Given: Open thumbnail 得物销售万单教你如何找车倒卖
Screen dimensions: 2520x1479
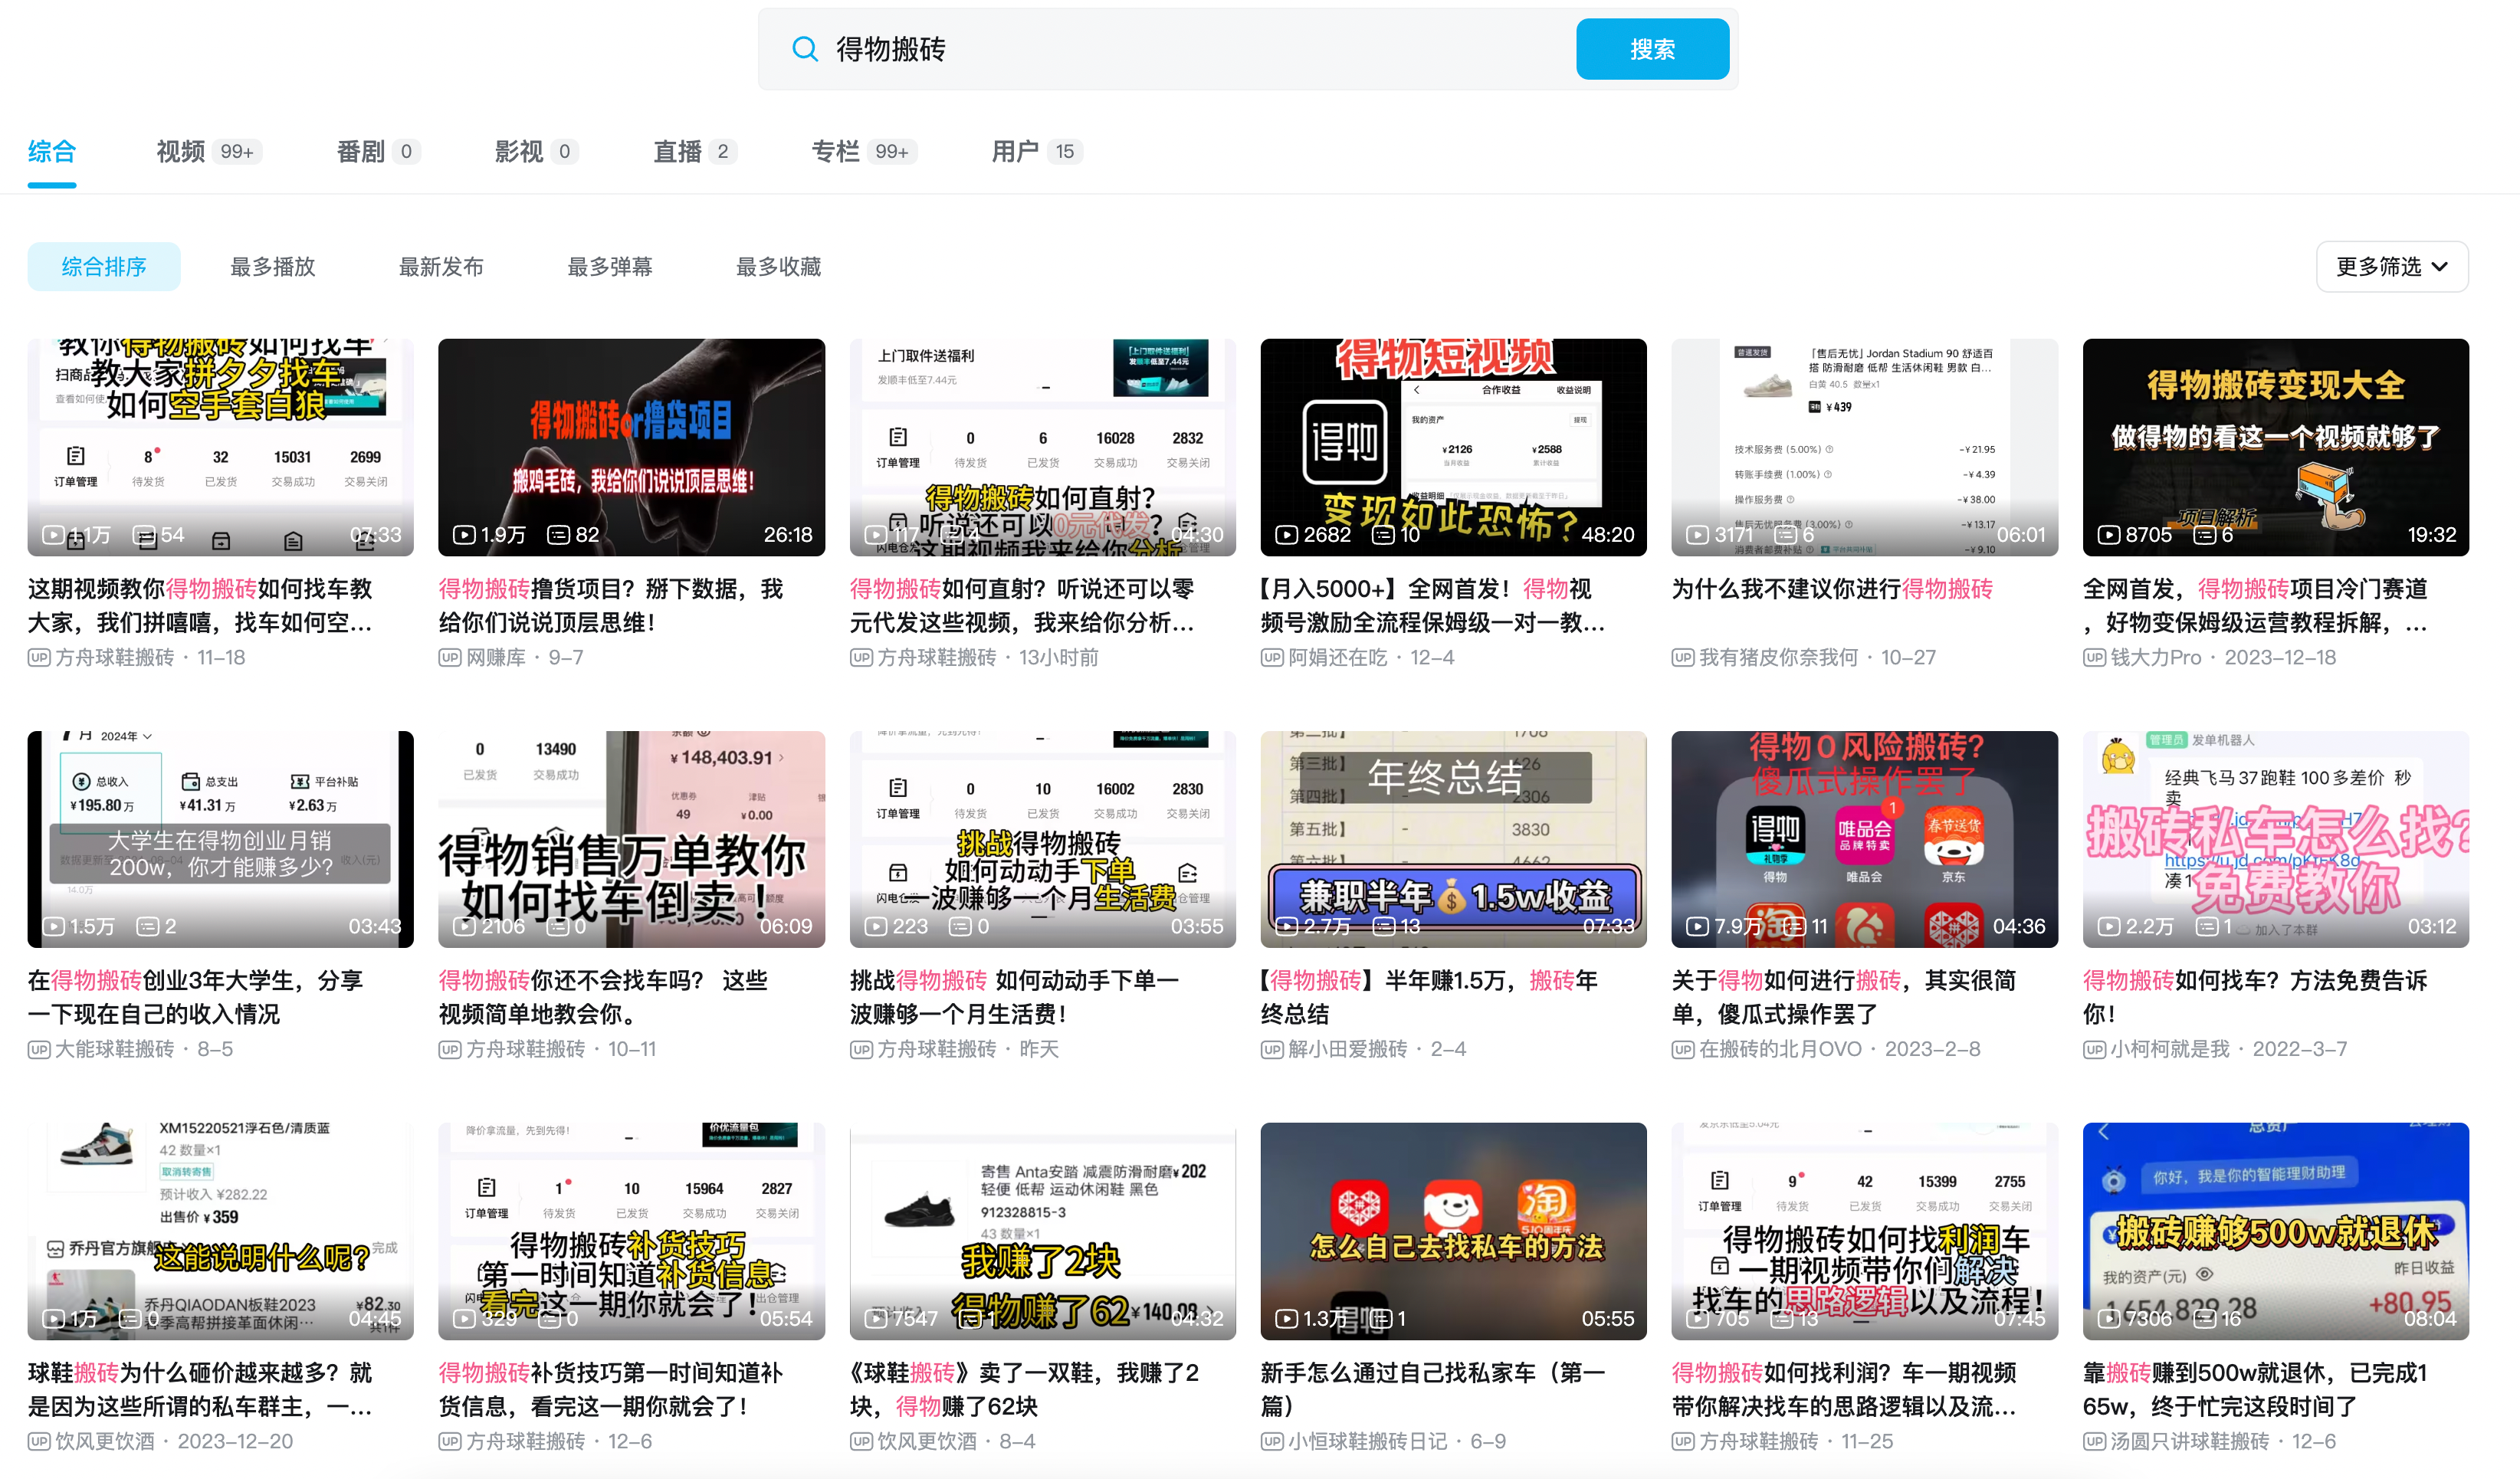Looking at the screenshot, I should pyautogui.click(x=631, y=839).
